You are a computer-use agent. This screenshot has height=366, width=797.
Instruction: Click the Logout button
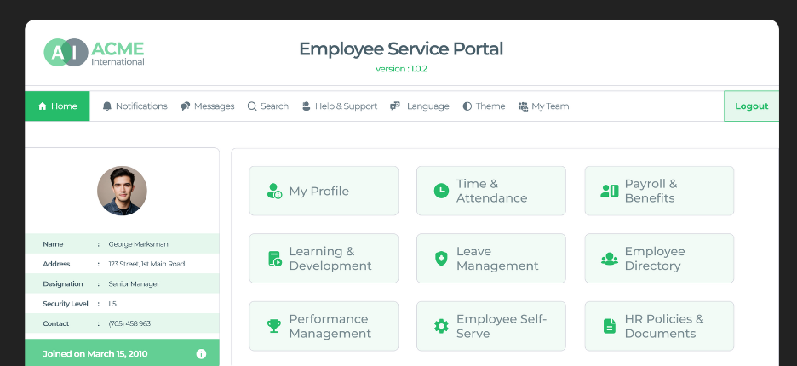751,106
